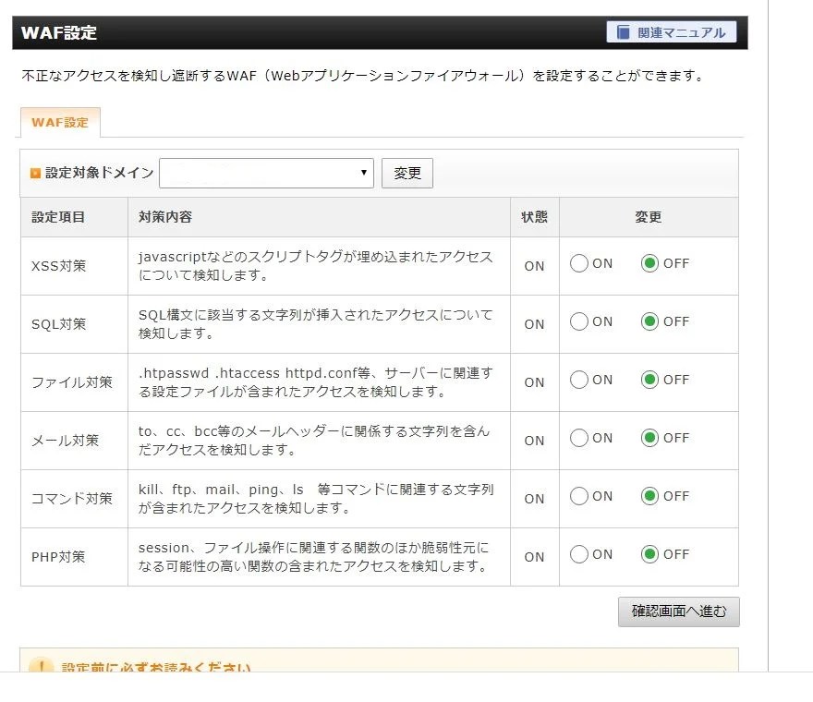Viewport: 813px width, 702px height.
Task: Click orange icon beside 設定対象ドメイン
Action: point(35,173)
